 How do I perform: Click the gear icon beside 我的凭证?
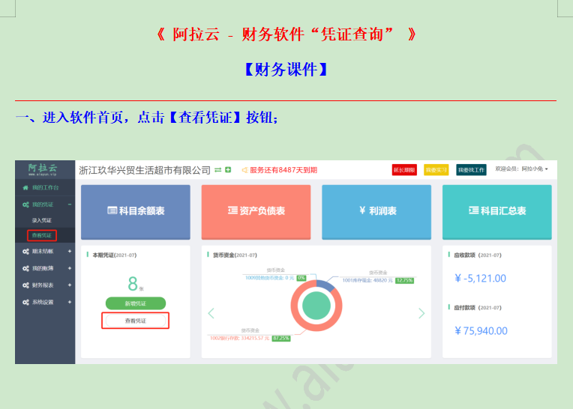tap(25, 204)
